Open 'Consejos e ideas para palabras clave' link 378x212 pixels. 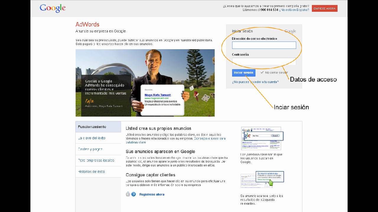(176, 140)
